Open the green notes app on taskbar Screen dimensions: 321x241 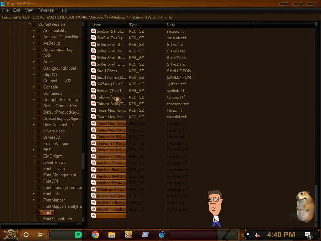coord(78,235)
